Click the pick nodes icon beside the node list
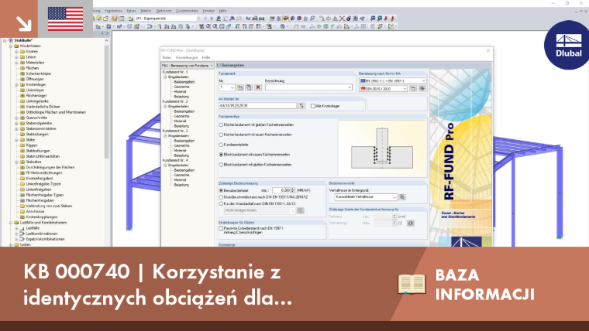The height and width of the screenshot is (331, 589). (x=301, y=106)
